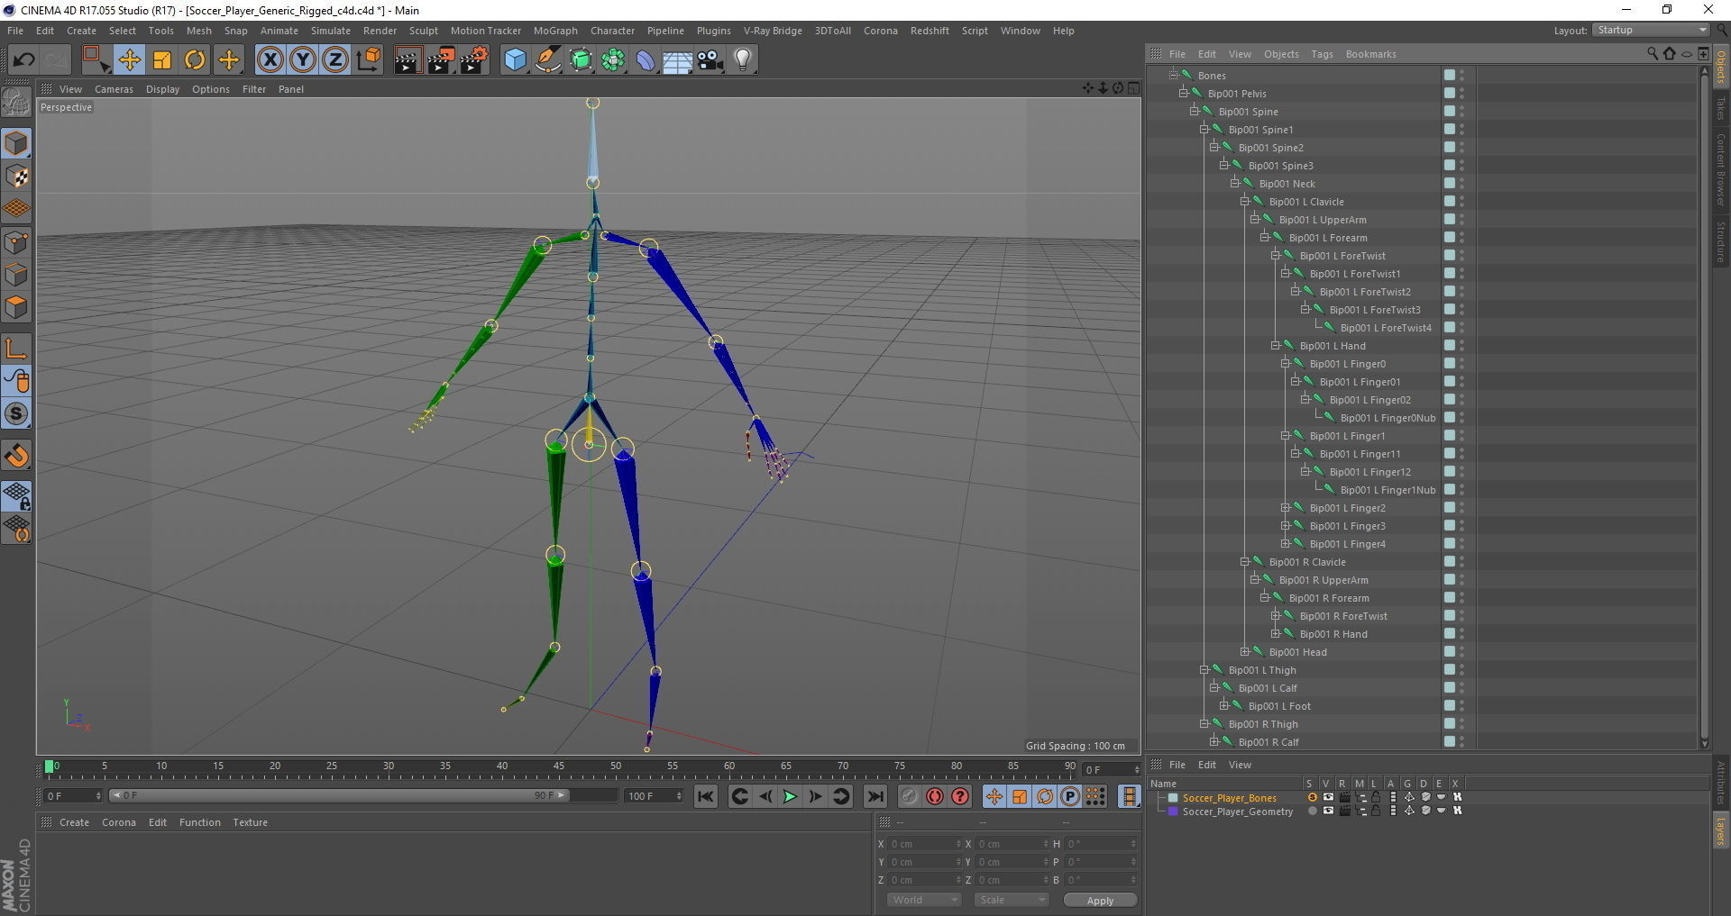Switch to Edges mode
1731x916 pixels.
pos(16,275)
